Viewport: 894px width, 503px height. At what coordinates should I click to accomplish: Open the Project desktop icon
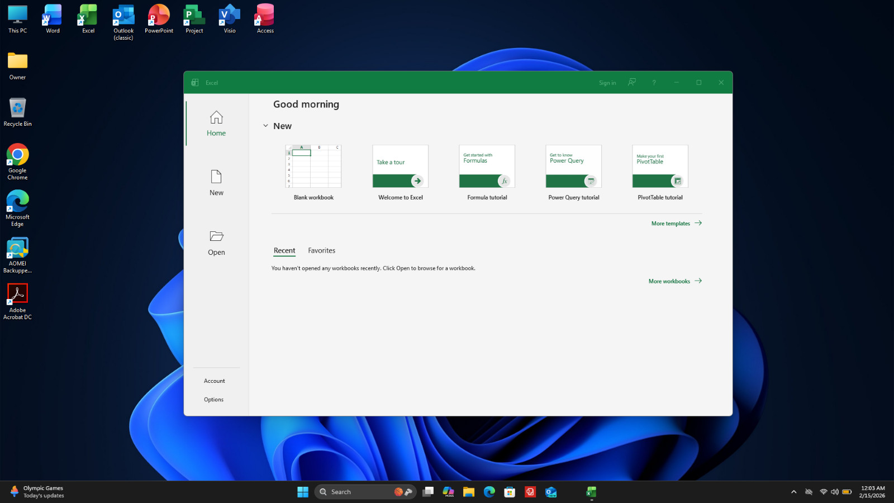point(194,19)
